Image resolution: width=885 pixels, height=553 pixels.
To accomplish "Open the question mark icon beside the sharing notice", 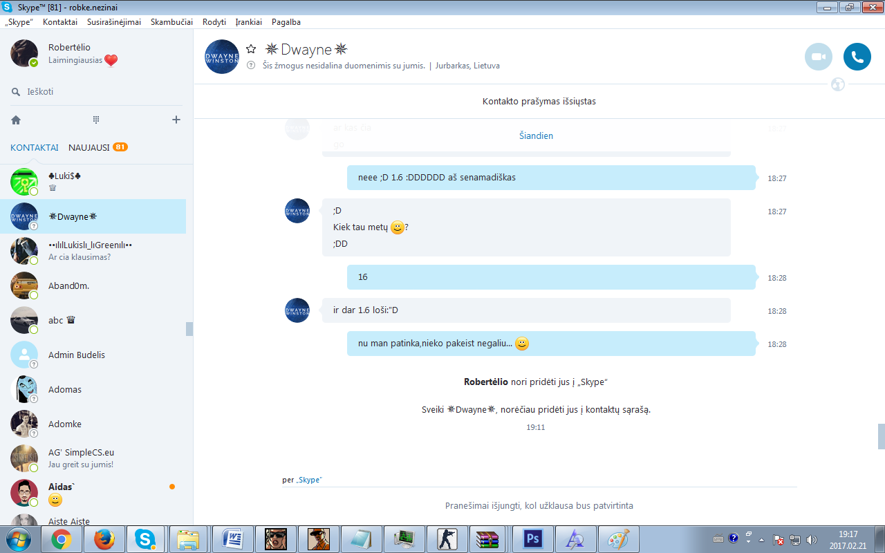I will click(251, 66).
